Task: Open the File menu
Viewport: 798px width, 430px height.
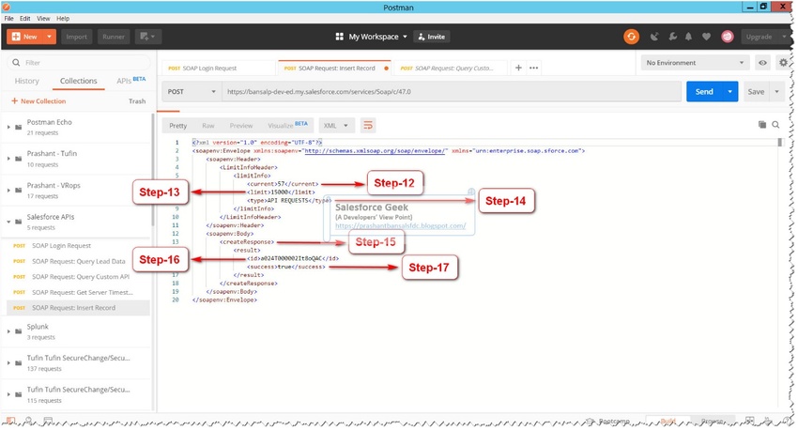Action: 9,19
